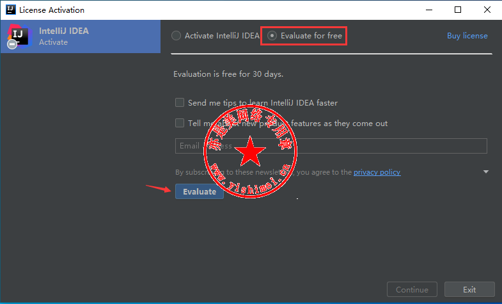502x304 pixels.
Task: Choose the Activate IntelliJ IDEA radio option
Action: pos(176,36)
